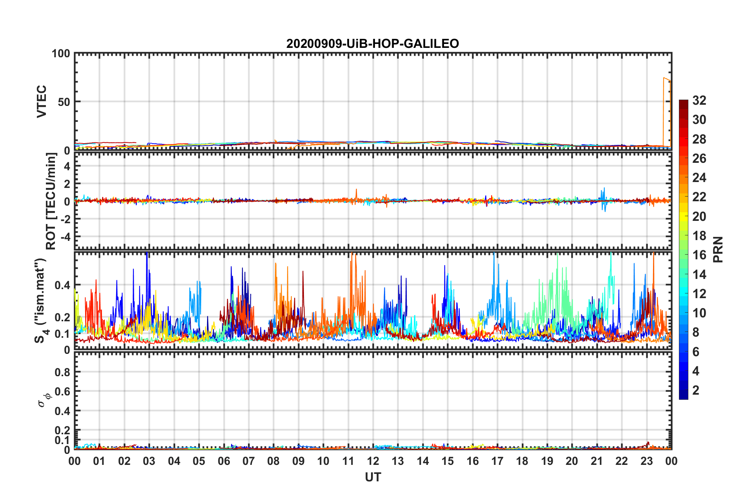This screenshot has height=499, width=746.
Task: Click x-axis hour label 07
Action: point(249,461)
